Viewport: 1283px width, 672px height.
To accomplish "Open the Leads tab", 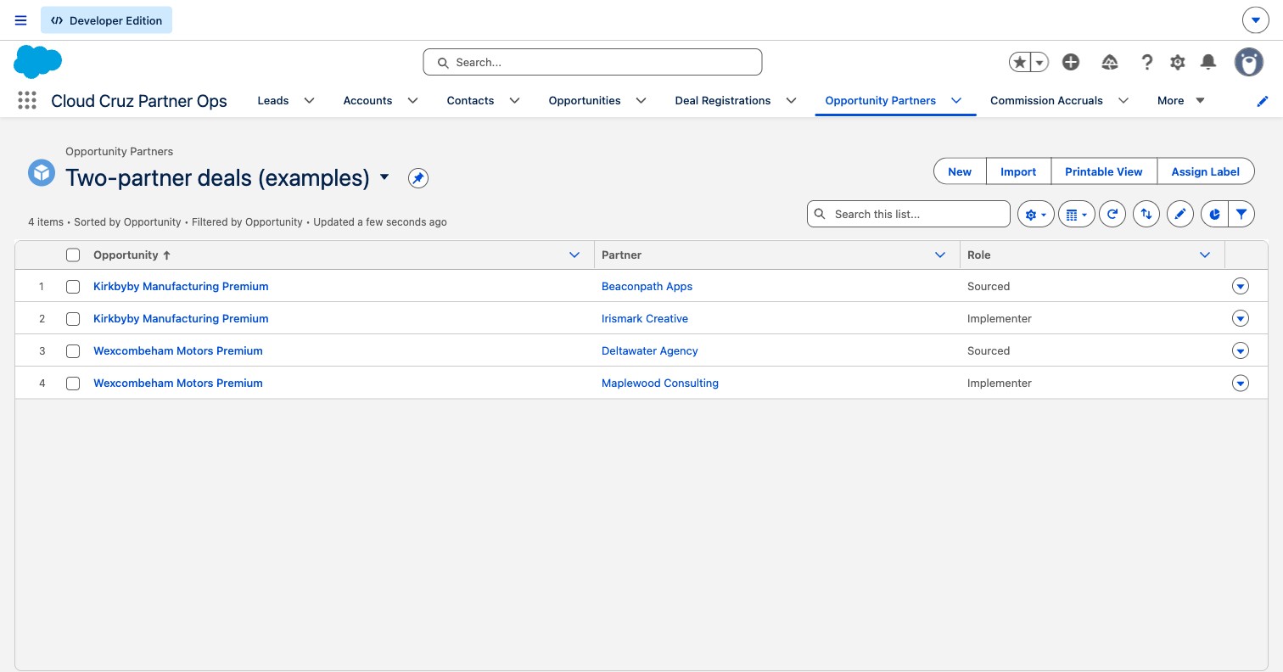I will pyautogui.click(x=273, y=100).
